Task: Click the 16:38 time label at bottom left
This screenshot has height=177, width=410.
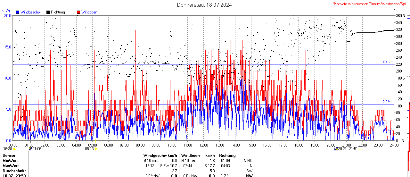Action: (8, 149)
